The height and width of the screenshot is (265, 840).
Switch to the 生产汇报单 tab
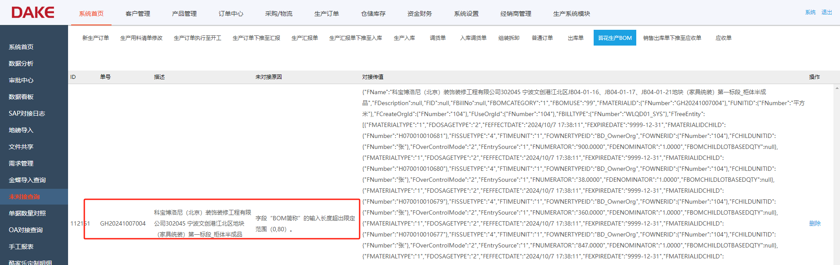pos(305,38)
